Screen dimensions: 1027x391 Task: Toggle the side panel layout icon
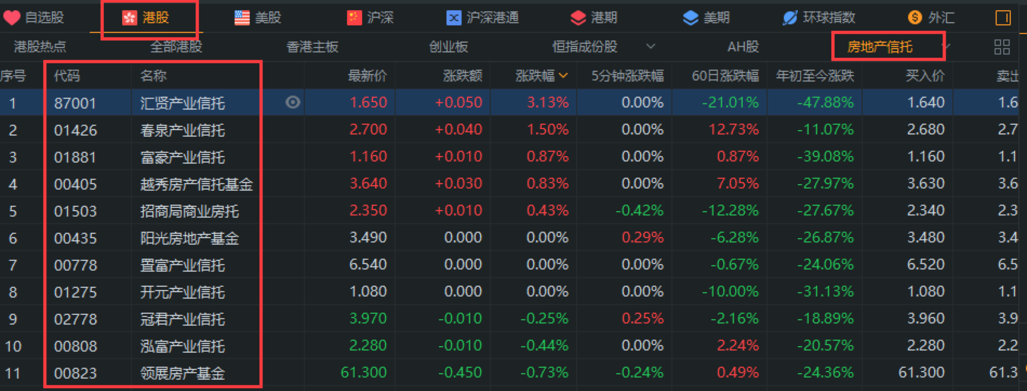[1003, 18]
